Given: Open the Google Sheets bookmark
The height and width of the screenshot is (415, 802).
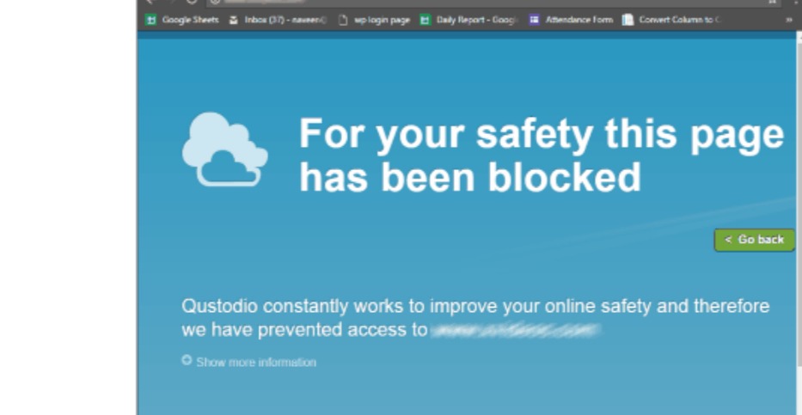Looking at the screenshot, I should coord(182,20).
